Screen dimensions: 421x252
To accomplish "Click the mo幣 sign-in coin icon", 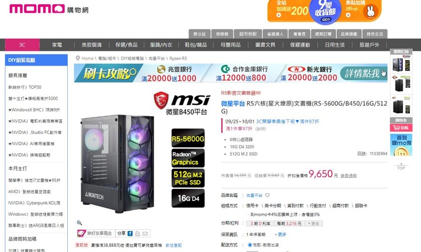I will (401, 145).
